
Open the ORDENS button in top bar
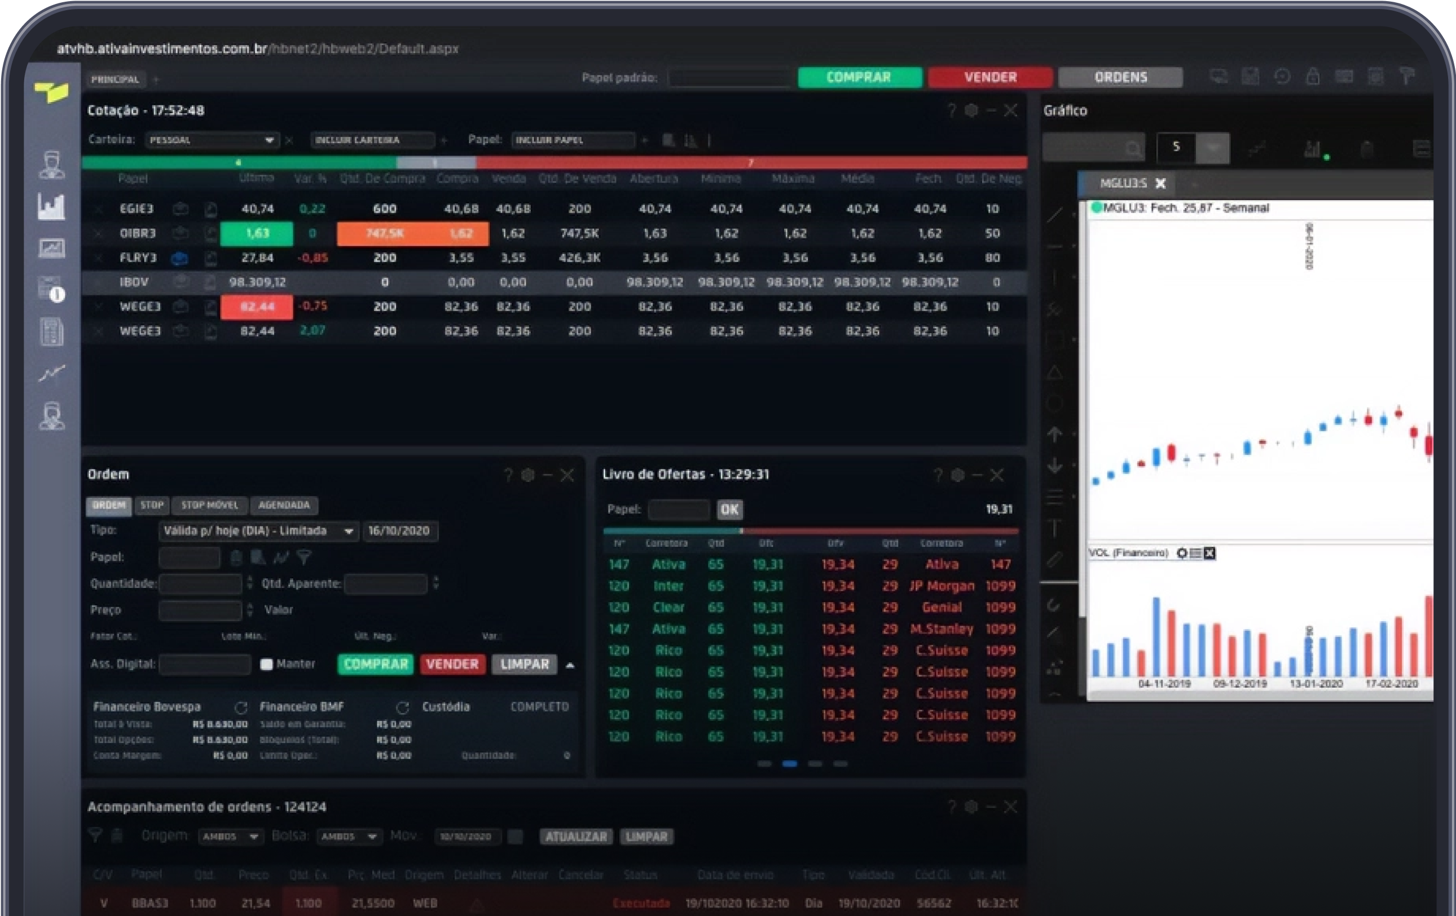[1120, 77]
